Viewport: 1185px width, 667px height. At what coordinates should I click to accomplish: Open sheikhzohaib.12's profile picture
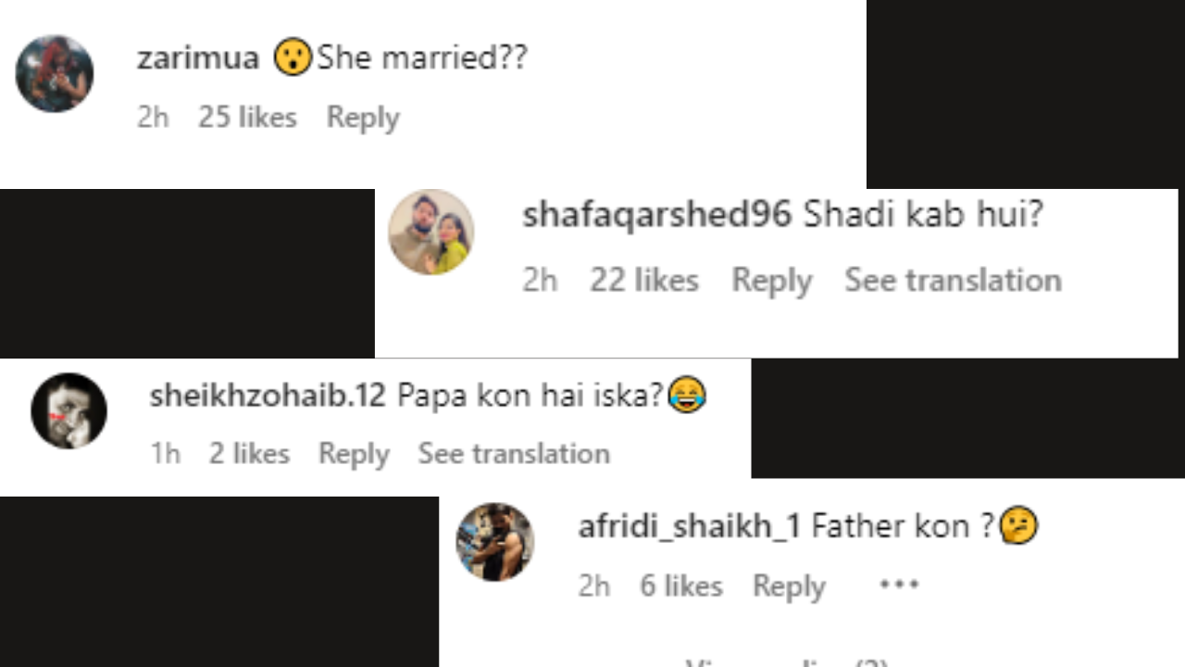point(69,411)
